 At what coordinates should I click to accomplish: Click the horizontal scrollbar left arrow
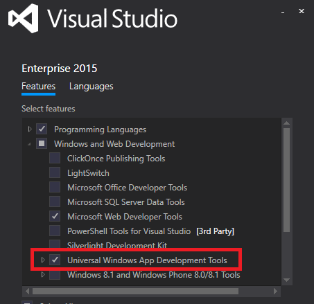coord(27,291)
